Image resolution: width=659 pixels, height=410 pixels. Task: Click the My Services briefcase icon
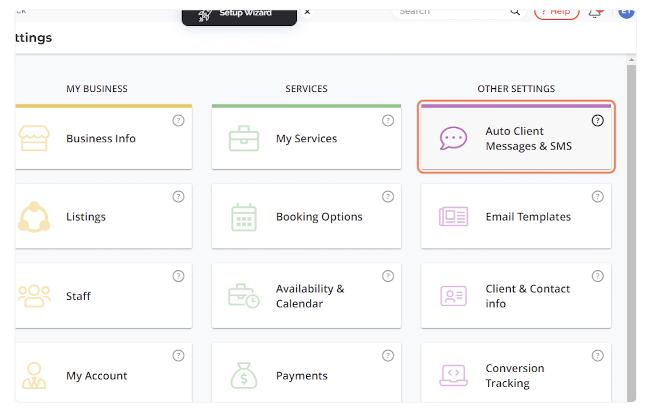click(x=243, y=139)
